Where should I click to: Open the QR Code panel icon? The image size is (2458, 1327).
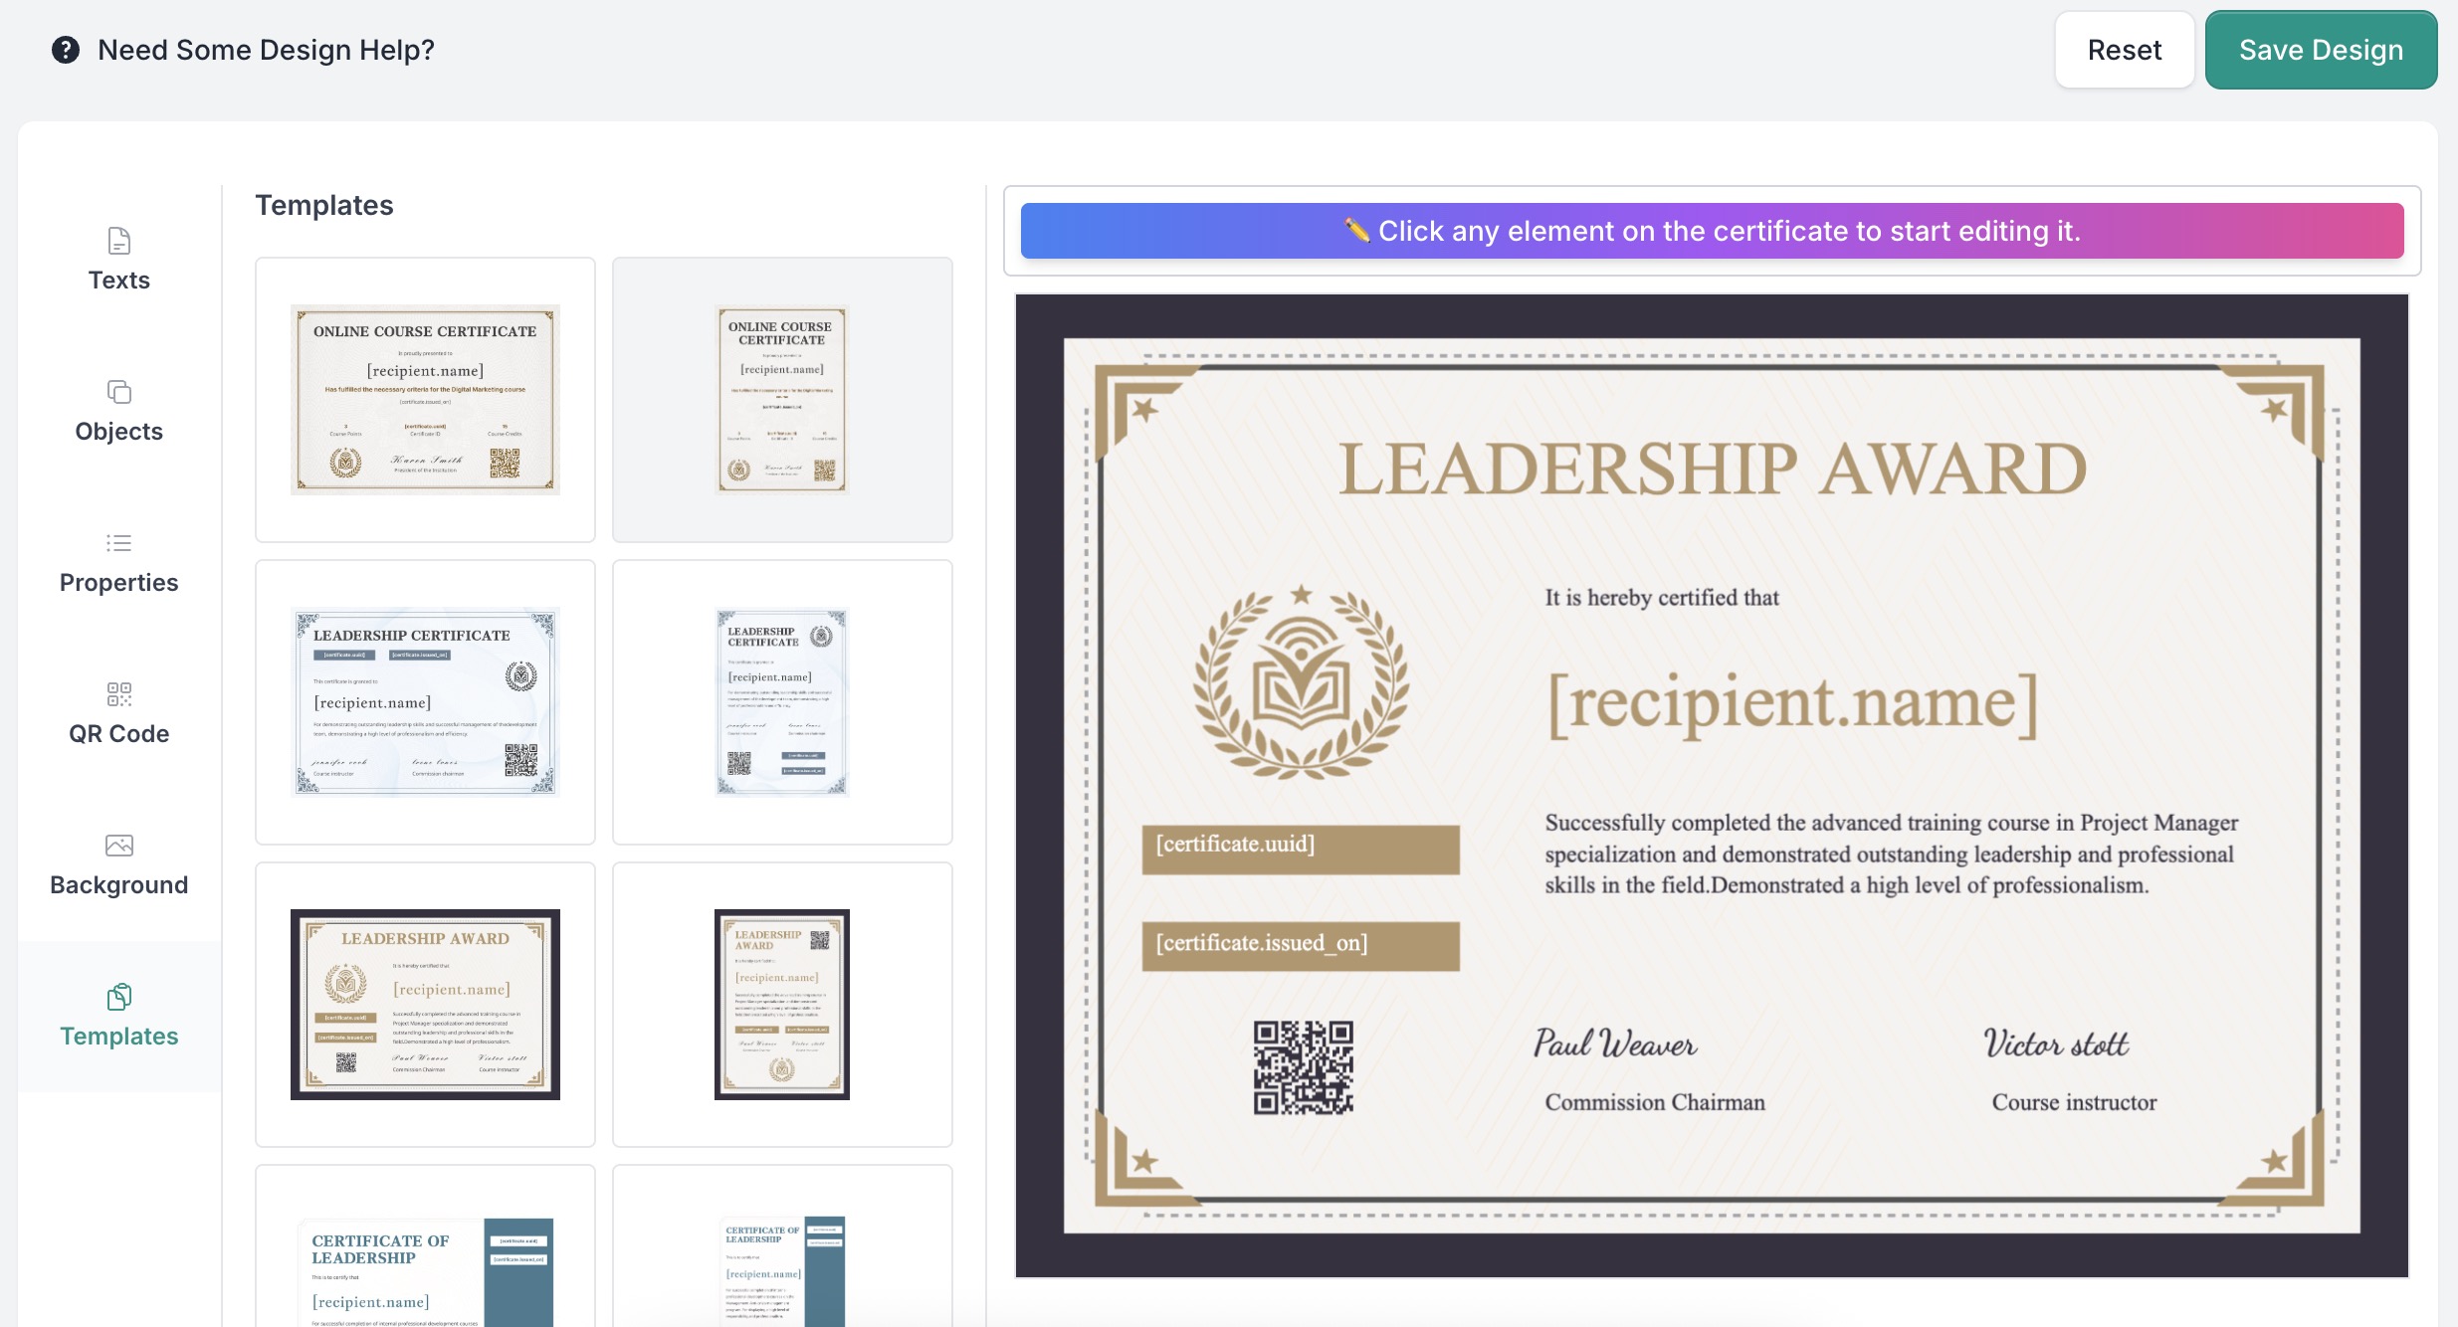pos(118,694)
